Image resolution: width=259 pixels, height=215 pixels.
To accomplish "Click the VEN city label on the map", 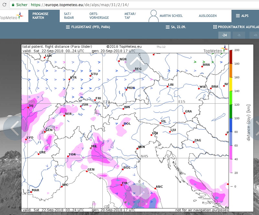I will click(141, 147).
